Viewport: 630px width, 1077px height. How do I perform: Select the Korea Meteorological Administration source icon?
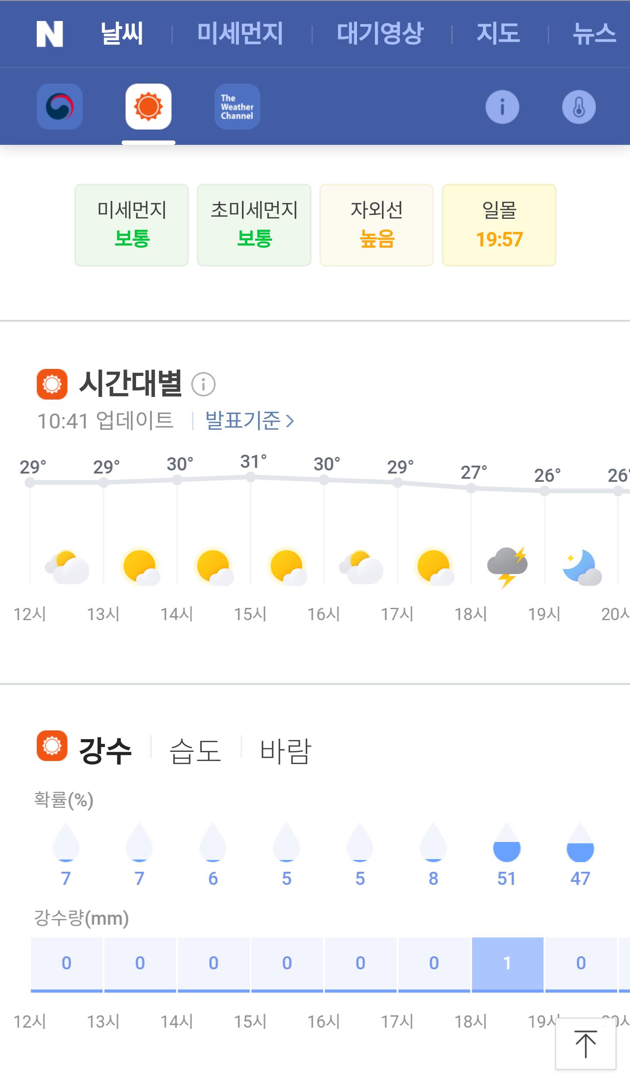(x=59, y=106)
